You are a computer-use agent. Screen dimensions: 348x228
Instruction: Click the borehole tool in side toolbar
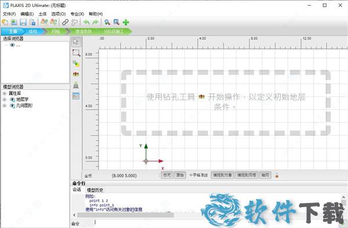coord(76,74)
